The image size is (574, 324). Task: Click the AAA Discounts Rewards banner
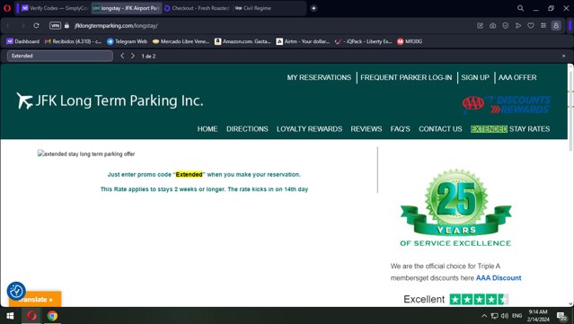[x=507, y=105]
